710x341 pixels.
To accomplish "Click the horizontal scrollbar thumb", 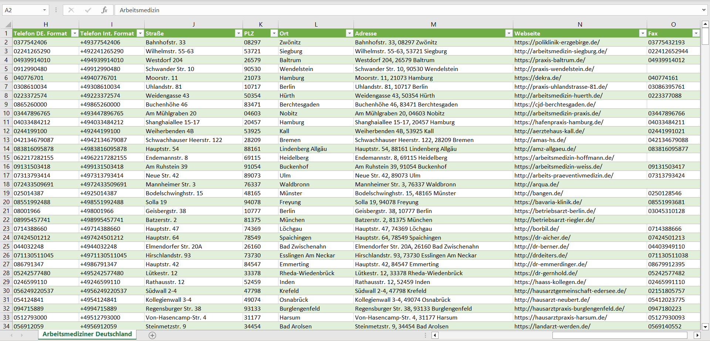I will [x=620, y=335].
